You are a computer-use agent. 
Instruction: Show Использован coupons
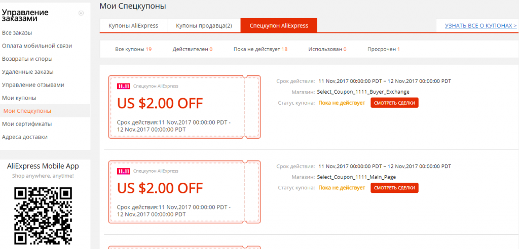(327, 49)
